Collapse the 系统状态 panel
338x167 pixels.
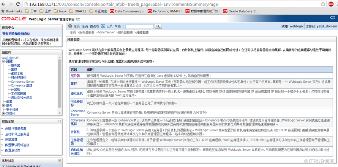[x=60, y=160]
